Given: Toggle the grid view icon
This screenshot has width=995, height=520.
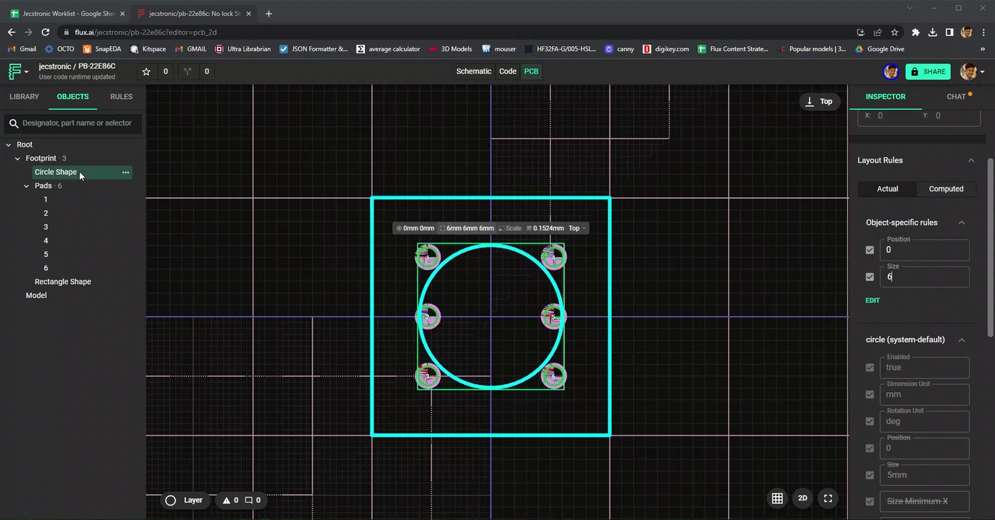Looking at the screenshot, I should tap(777, 498).
